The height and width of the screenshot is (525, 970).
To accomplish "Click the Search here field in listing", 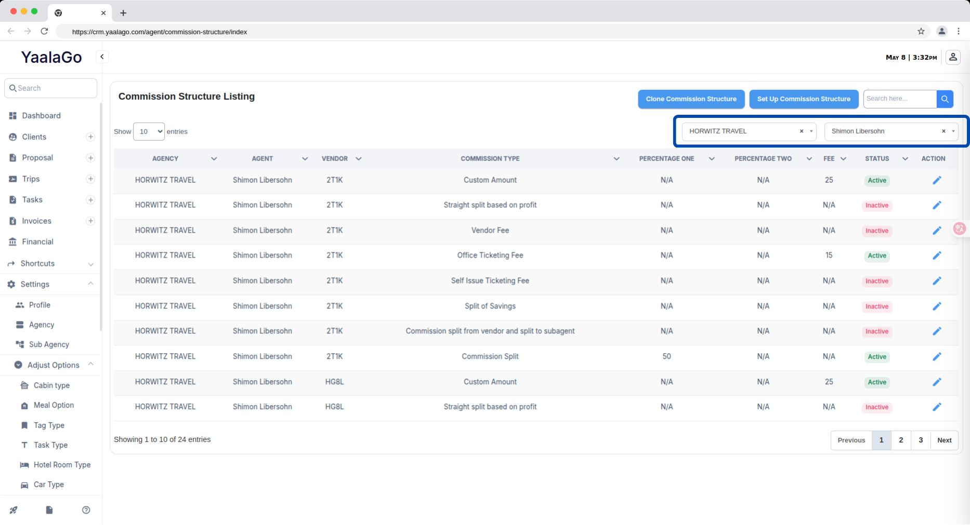I will [x=900, y=99].
